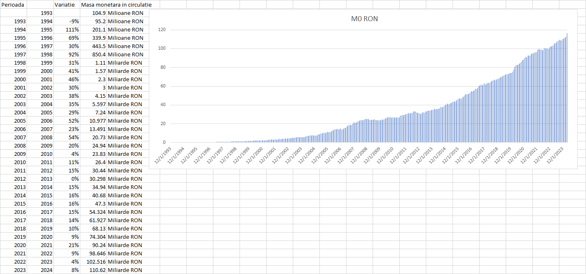Select the cell with value 61.927
586x274 pixels.
pos(93,220)
